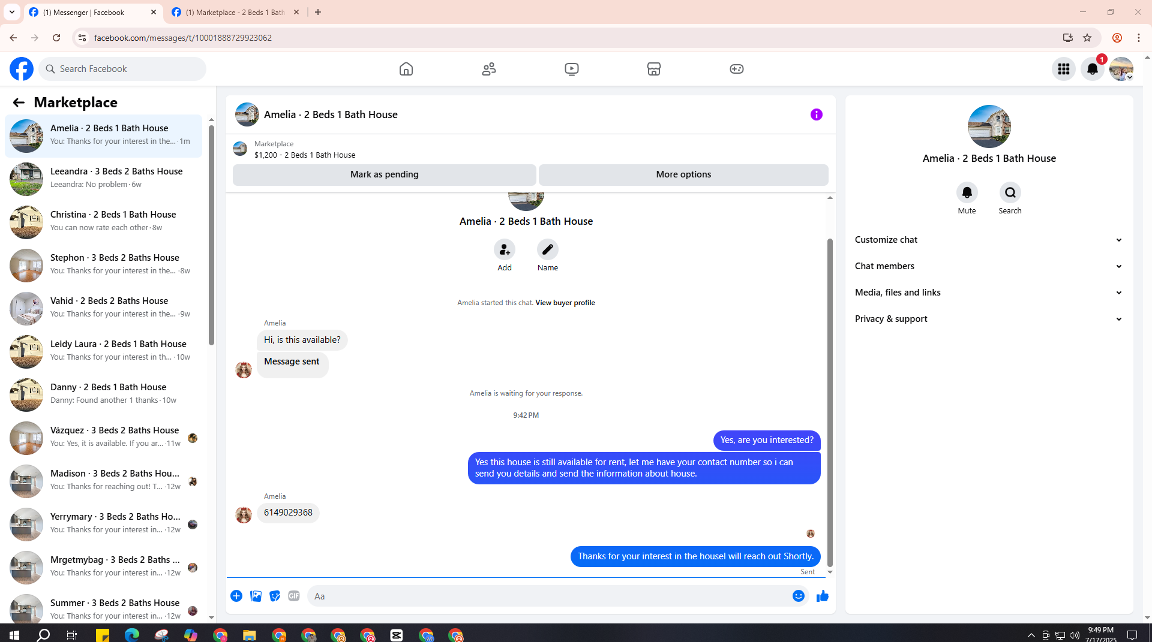This screenshot has width=1152, height=642.
Task: Go back using the Marketplace back arrow
Action: [19, 103]
